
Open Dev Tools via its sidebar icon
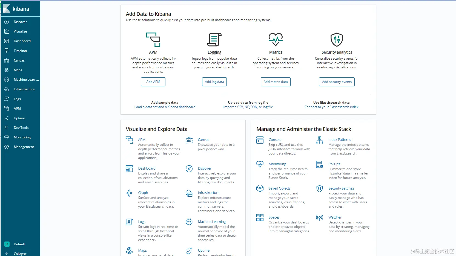pyautogui.click(x=7, y=128)
